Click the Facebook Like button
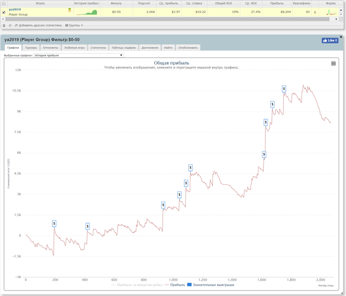The width and height of the screenshot is (346, 296). tap(330, 41)
